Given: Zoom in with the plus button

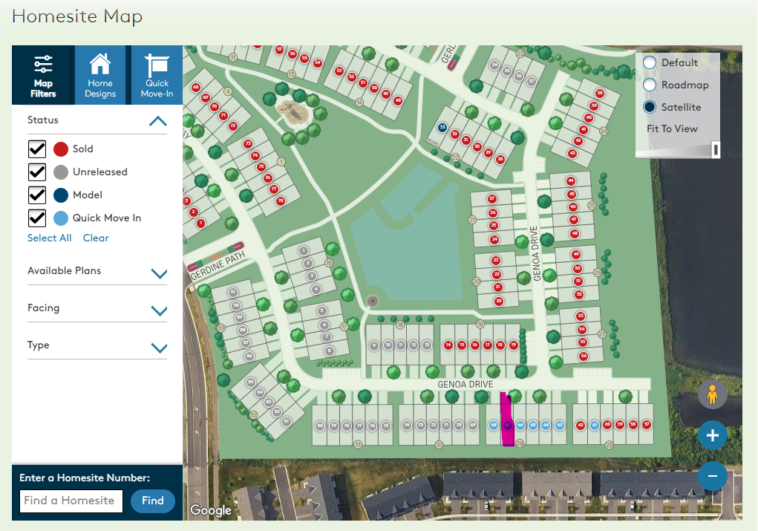Looking at the screenshot, I should pyautogui.click(x=712, y=435).
